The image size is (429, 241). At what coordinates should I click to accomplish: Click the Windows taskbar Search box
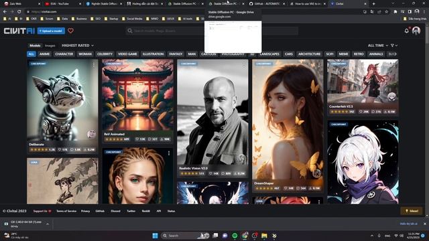point(185,236)
